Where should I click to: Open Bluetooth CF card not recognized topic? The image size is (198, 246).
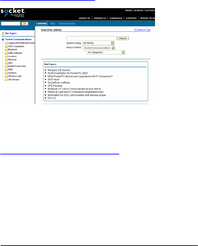[75, 89]
